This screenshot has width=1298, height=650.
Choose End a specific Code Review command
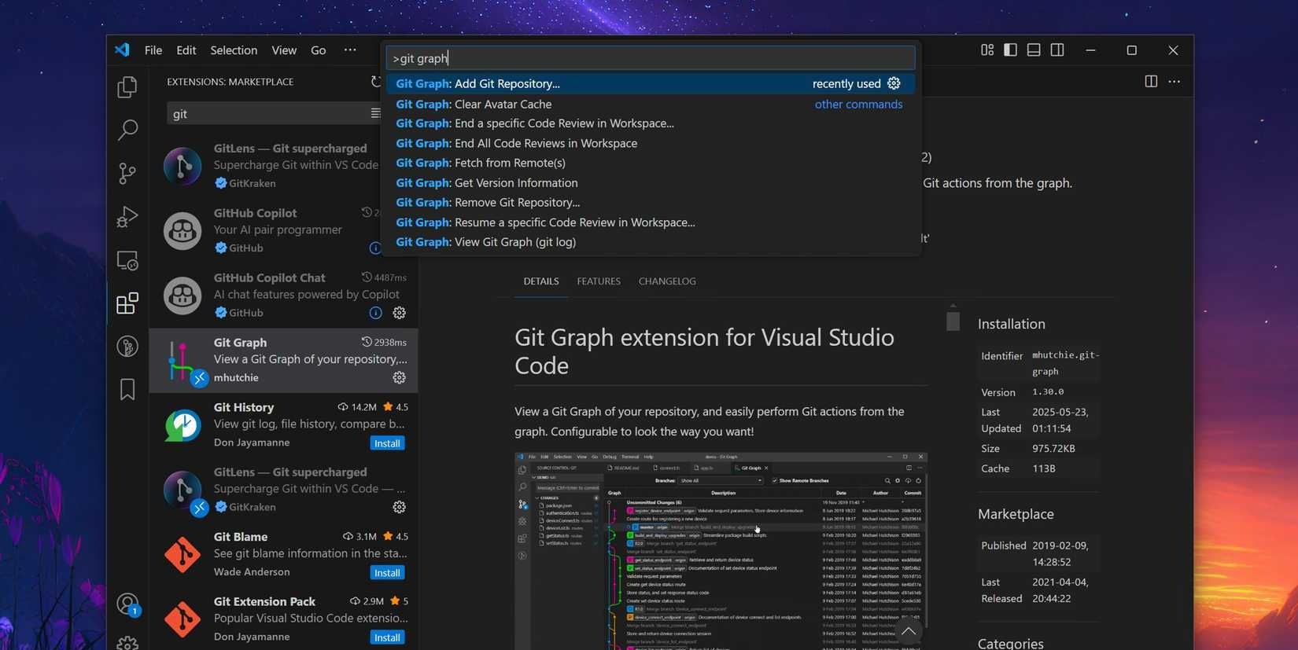650,123
